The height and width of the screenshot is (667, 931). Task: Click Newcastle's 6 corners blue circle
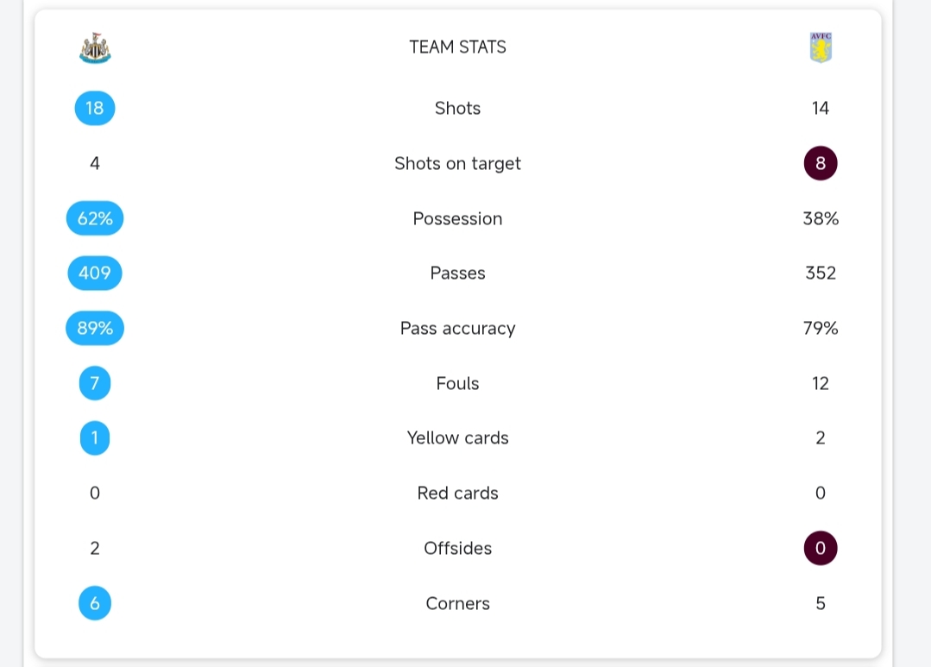tap(95, 603)
